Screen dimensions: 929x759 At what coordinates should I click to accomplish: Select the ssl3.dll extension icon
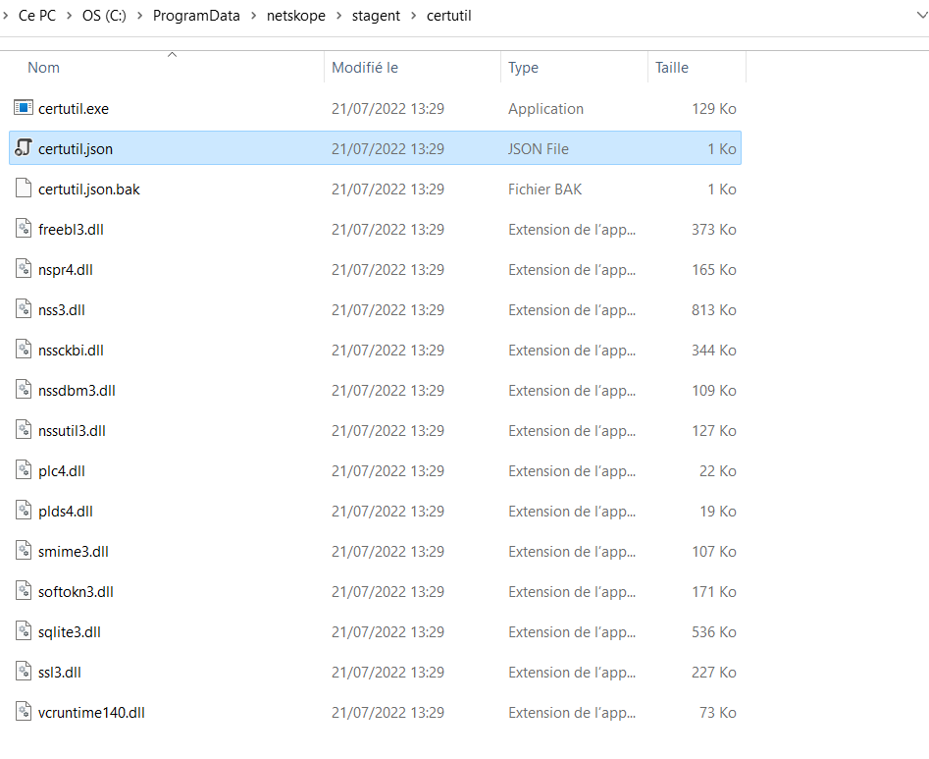pos(23,672)
